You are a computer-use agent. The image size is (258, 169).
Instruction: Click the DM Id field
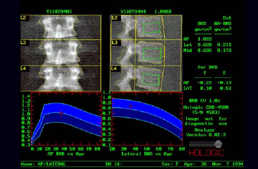click(x=114, y=164)
